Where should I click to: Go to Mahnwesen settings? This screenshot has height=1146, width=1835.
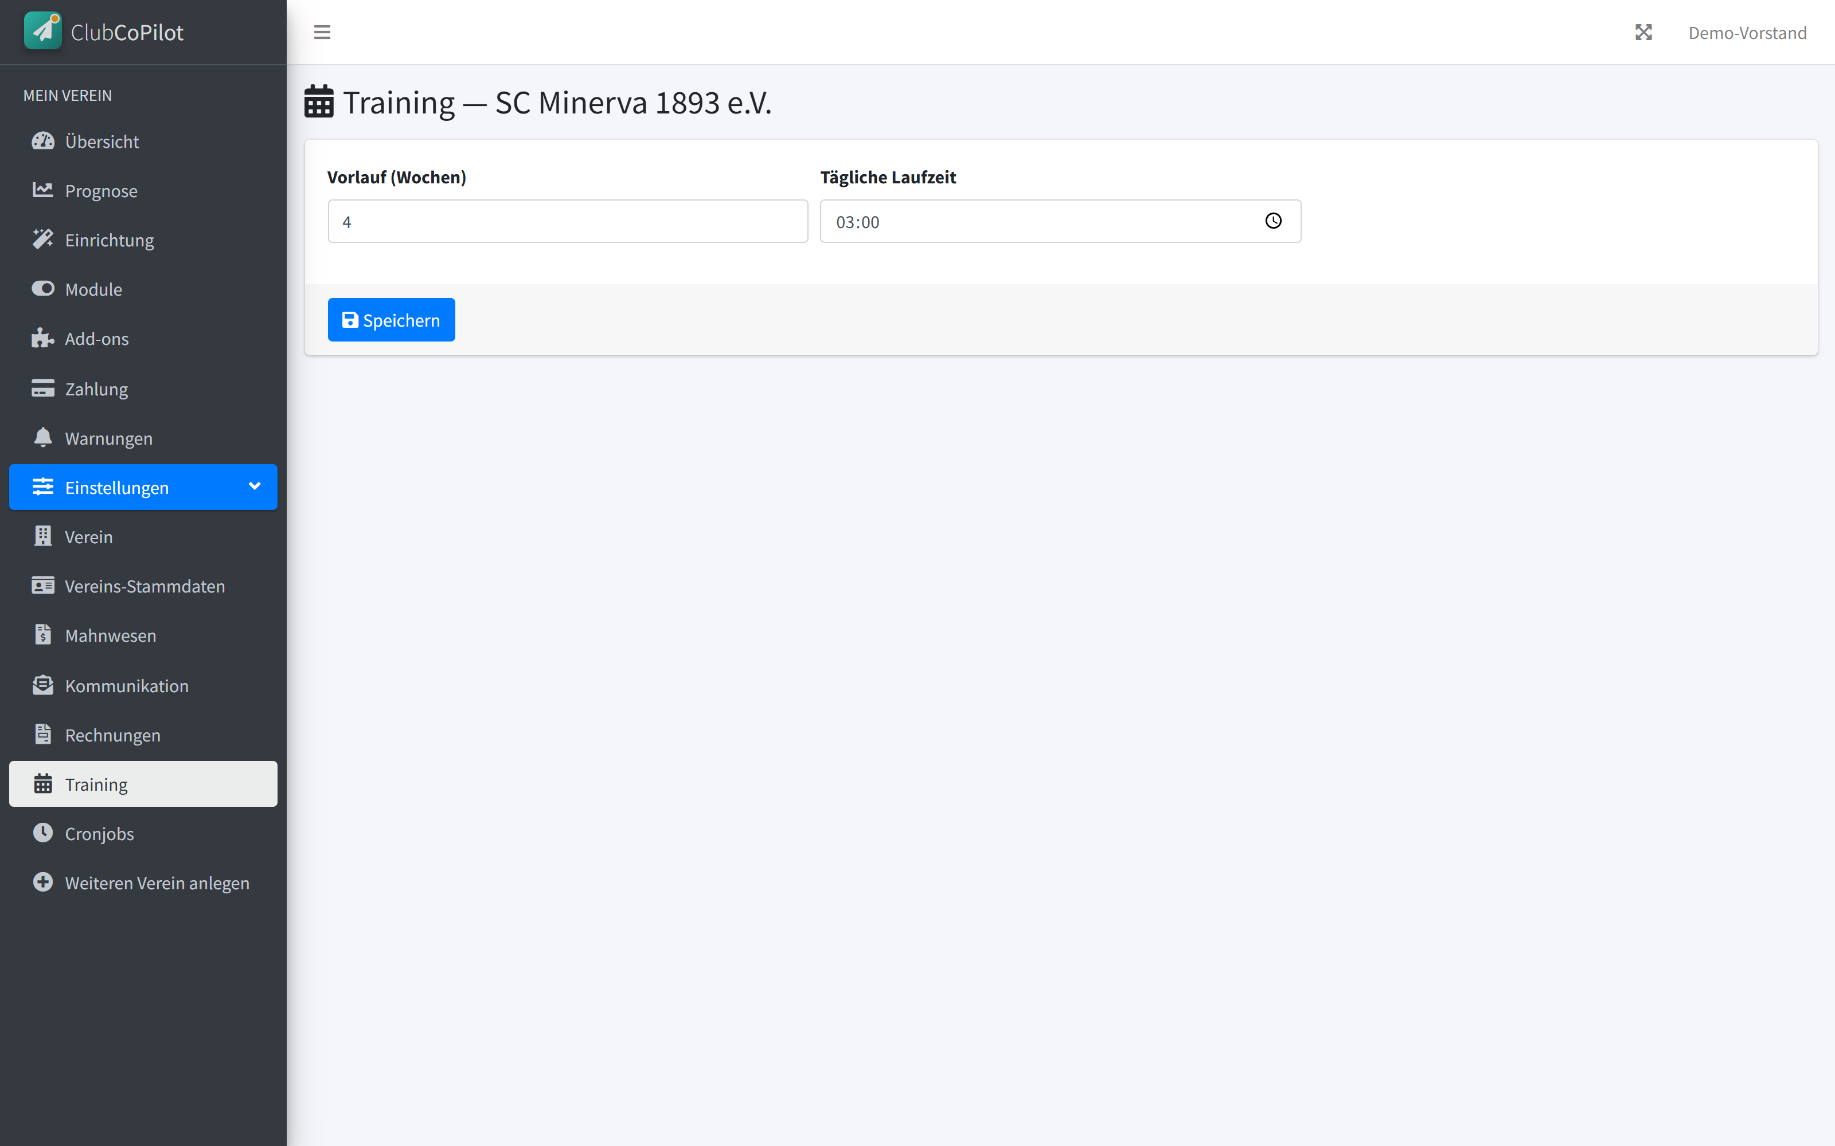pyautogui.click(x=143, y=634)
